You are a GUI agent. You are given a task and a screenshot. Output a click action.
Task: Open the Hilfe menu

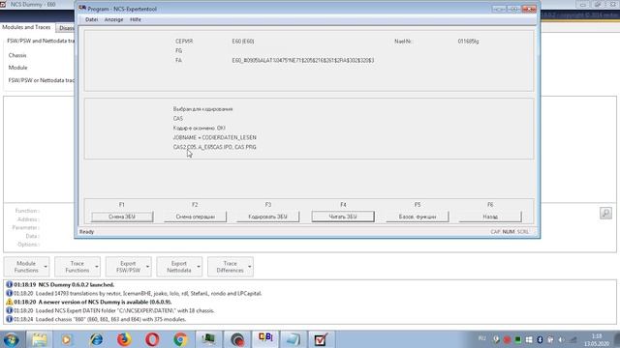136,19
